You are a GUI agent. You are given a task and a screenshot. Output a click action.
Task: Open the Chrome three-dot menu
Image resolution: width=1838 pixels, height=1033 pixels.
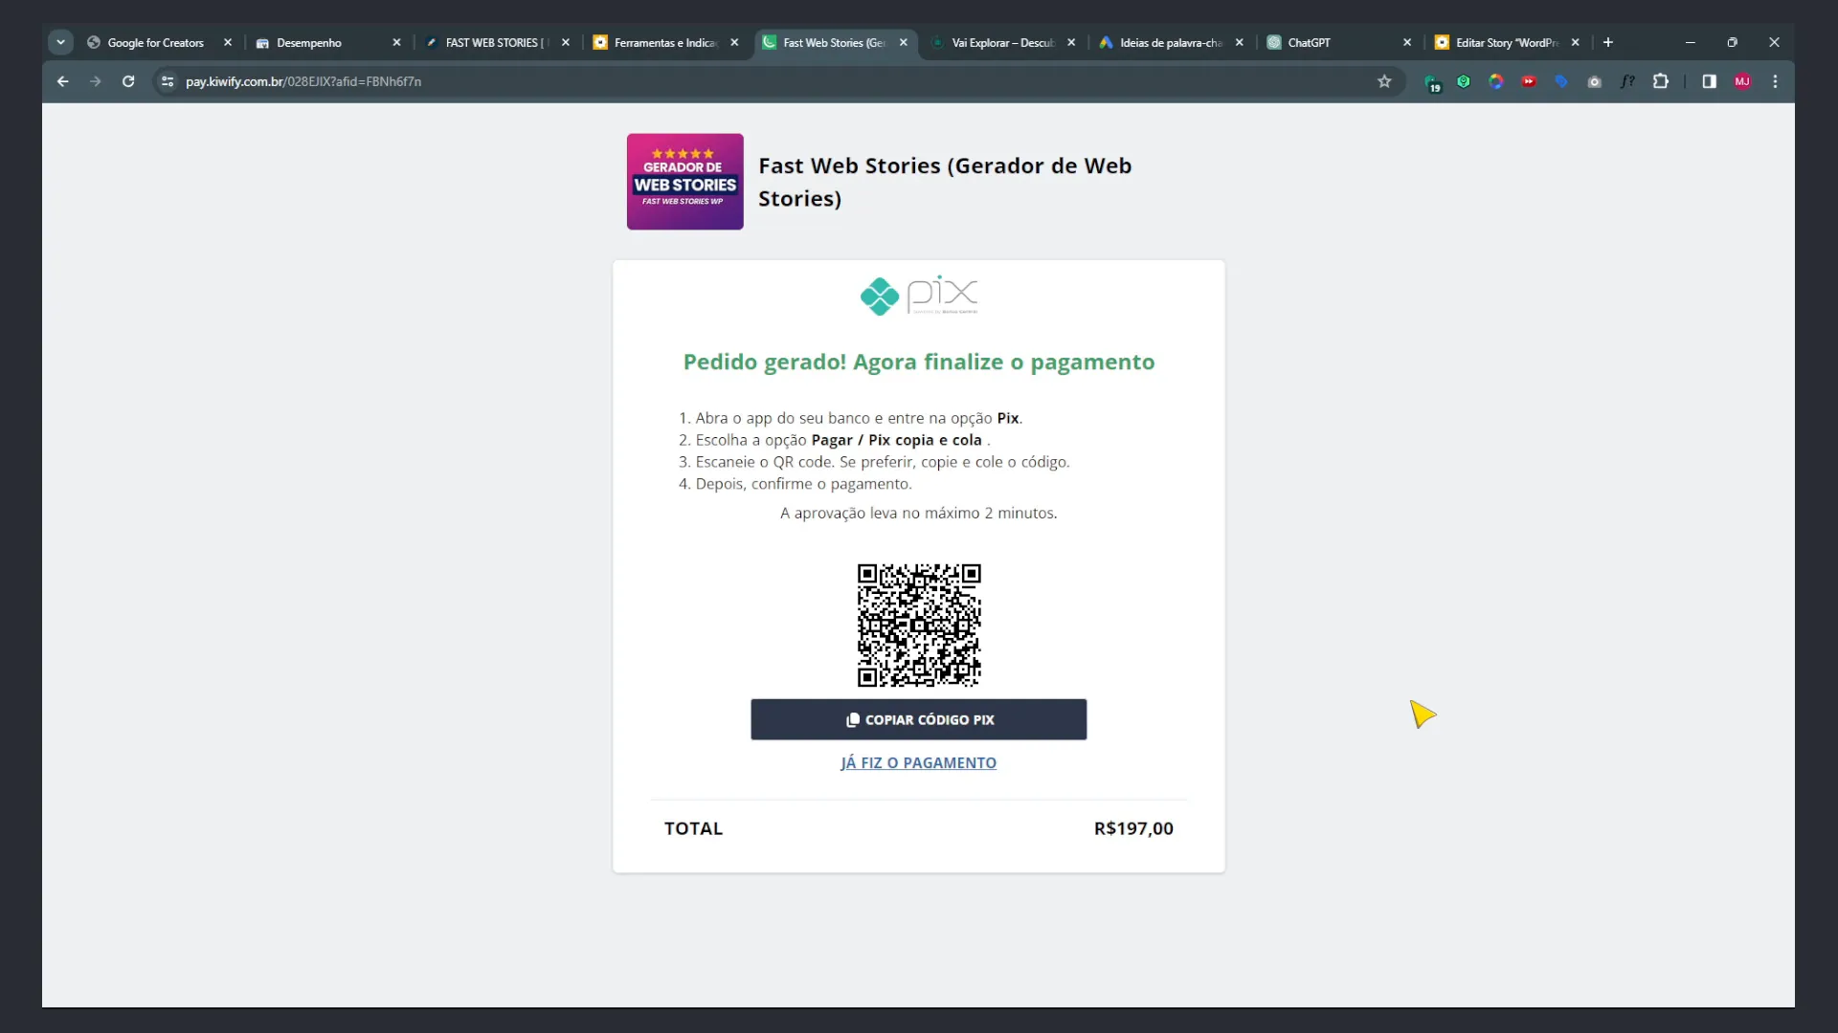1775,81
